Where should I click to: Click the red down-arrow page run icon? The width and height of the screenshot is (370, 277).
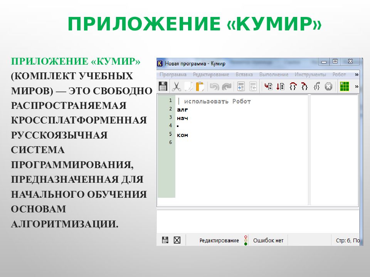coord(281,87)
